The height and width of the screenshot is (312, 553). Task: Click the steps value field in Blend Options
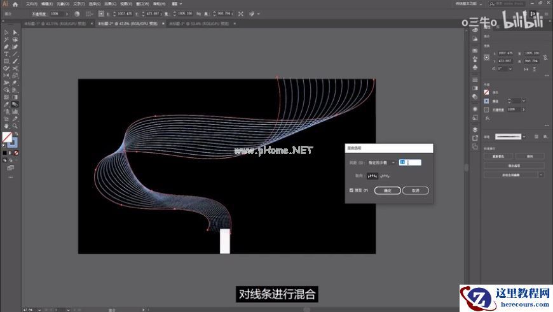(410, 162)
